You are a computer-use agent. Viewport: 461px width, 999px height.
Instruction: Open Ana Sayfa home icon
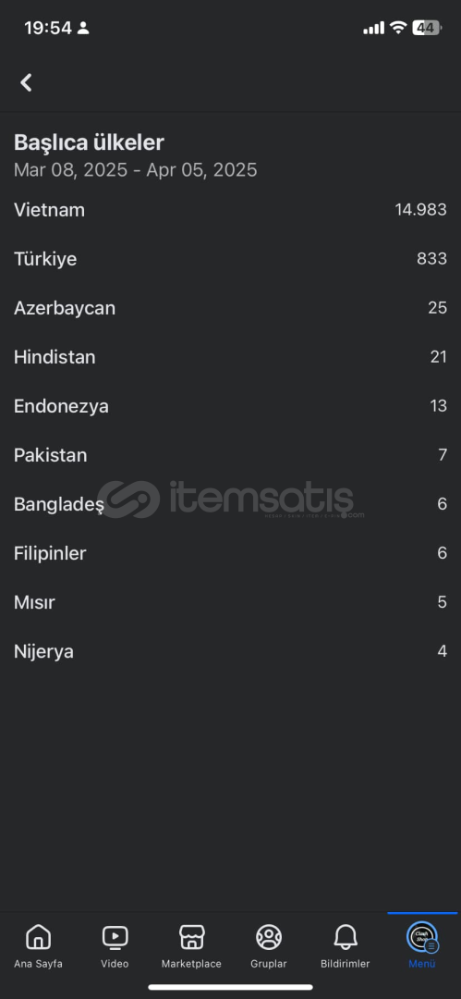pyautogui.click(x=38, y=937)
